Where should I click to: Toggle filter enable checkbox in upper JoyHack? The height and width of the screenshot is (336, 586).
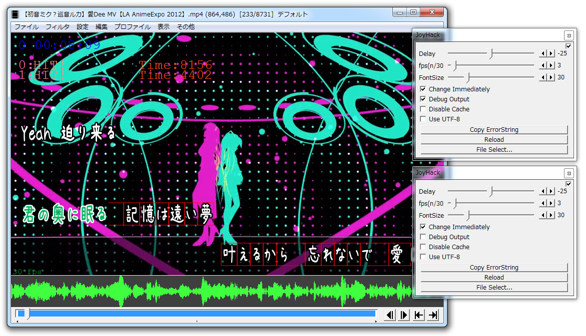568,46
